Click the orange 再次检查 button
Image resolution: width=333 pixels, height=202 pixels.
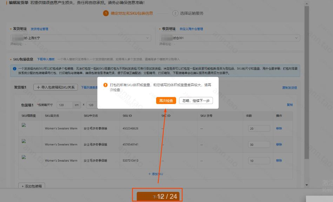pyautogui.click(x=166, y=100)
